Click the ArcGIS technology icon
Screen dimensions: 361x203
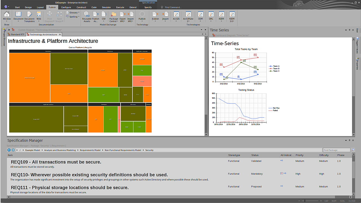pyautogui.click(x=176, y=14)
